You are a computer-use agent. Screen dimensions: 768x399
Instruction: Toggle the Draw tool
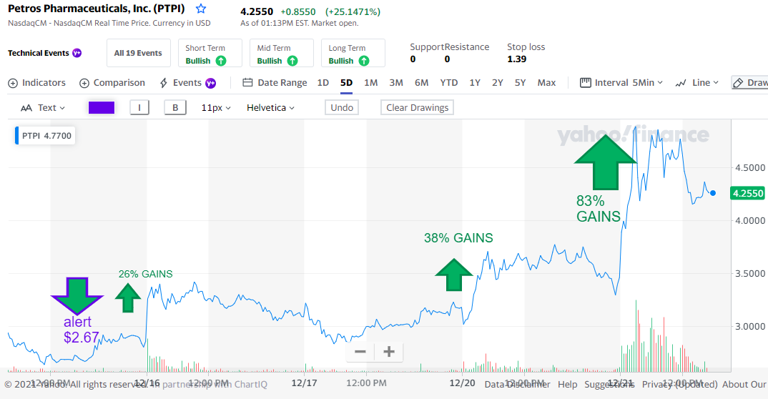(x=750, y=83)
